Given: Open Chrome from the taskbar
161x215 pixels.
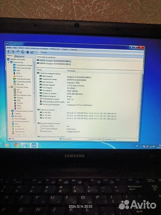Looking at the screenshot, I should 16,145.
